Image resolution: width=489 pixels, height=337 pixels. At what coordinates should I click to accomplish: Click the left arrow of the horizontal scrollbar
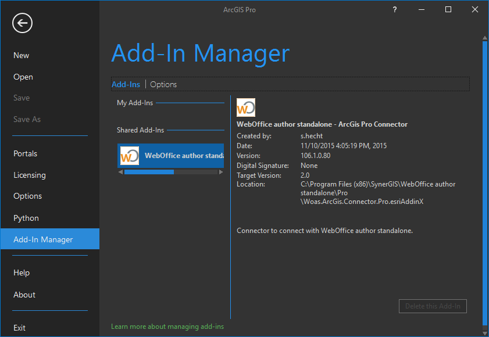click(x=119, y=172)
